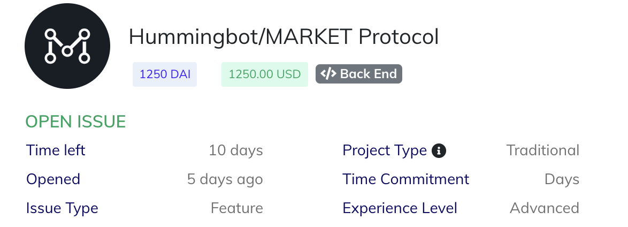
Task: Click the Time left label
Action: pyautogui.click(x=56, y=150)
